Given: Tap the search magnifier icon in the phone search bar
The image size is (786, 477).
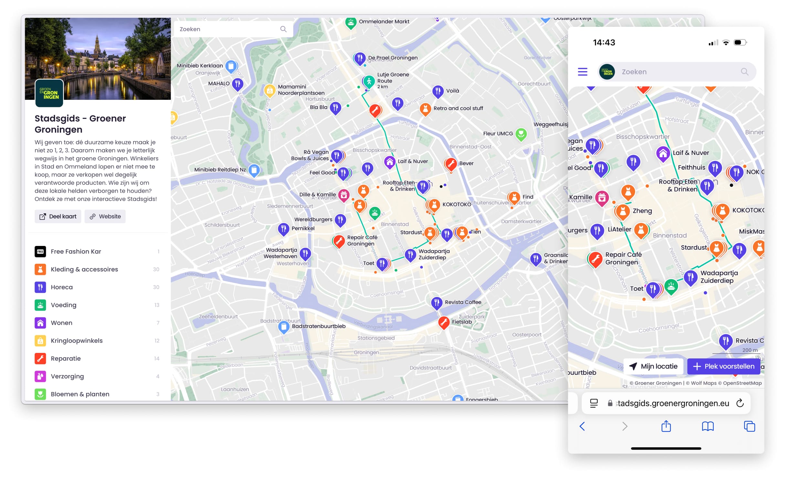Looking at the screenshot, I should click(744, 72).
